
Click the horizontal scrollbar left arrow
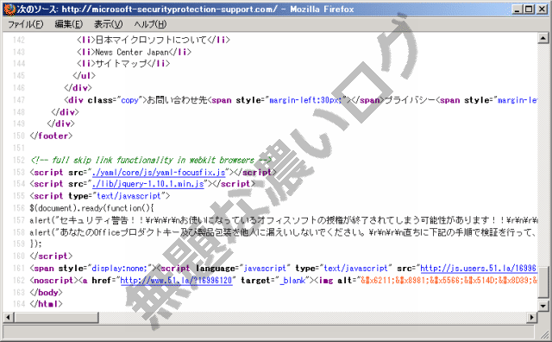(x=9, y=317)
